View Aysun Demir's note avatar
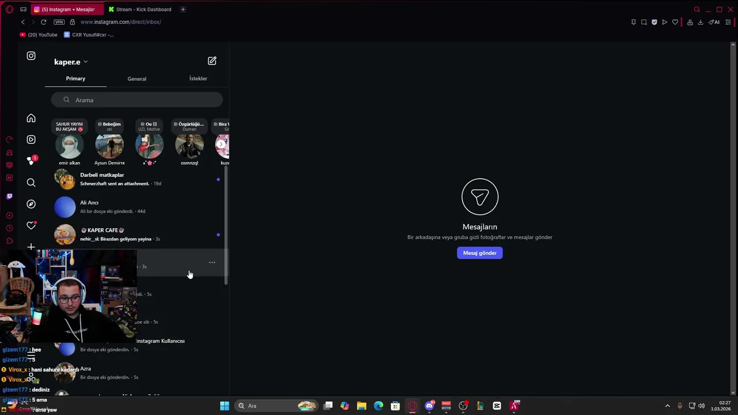The image size is (738, 415). tap(109, 146)
